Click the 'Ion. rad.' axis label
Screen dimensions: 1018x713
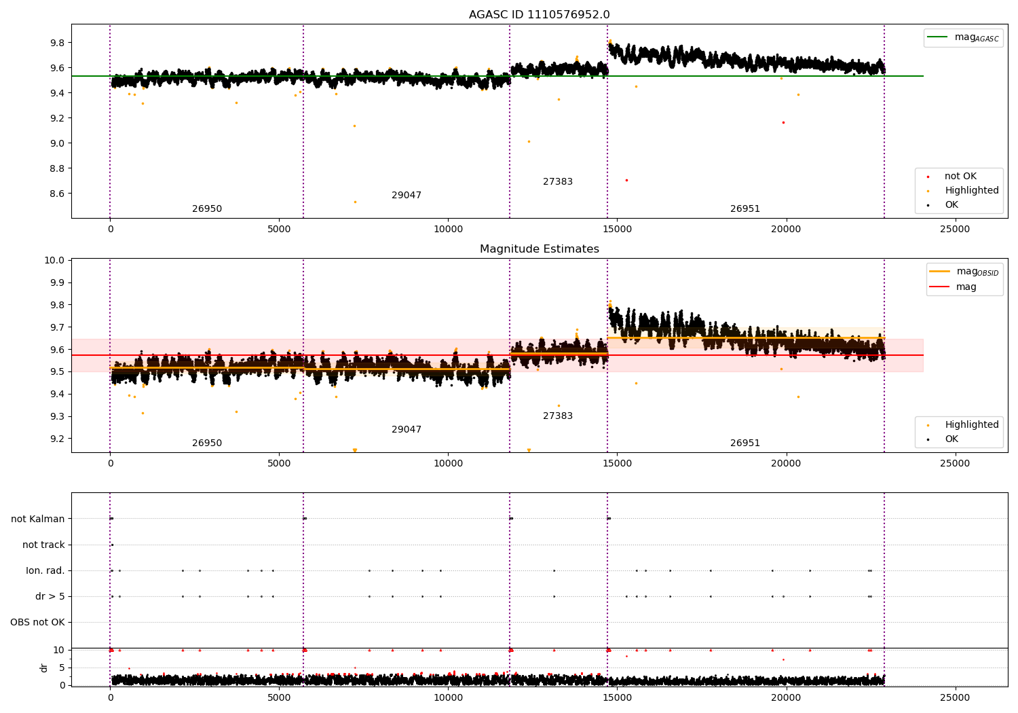point(45,571)
